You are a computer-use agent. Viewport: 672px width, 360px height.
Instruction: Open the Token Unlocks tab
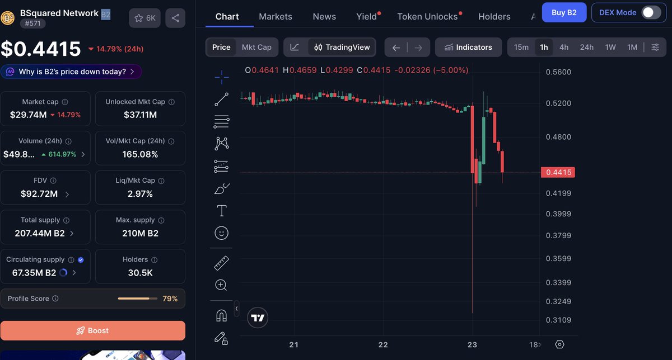coord(427,17)
